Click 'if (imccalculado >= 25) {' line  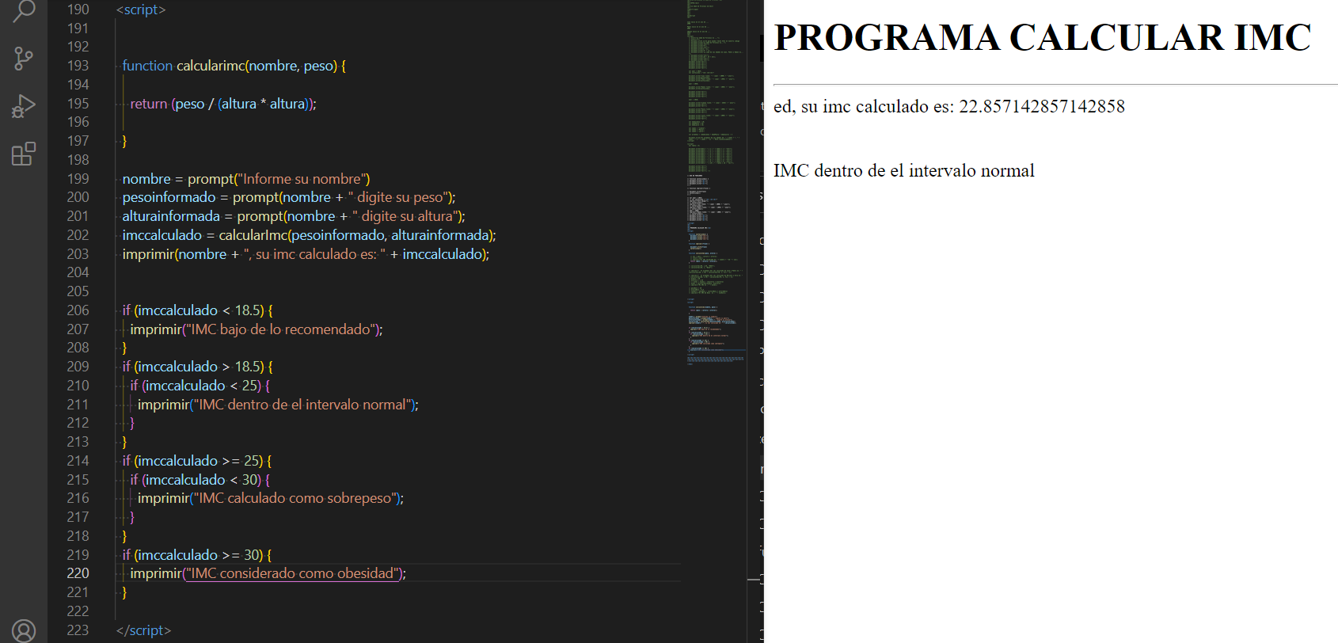pos(197,461)
